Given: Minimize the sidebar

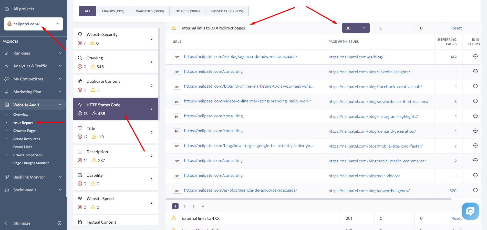Looking at the screenshot, I should (x=17, y=223).
